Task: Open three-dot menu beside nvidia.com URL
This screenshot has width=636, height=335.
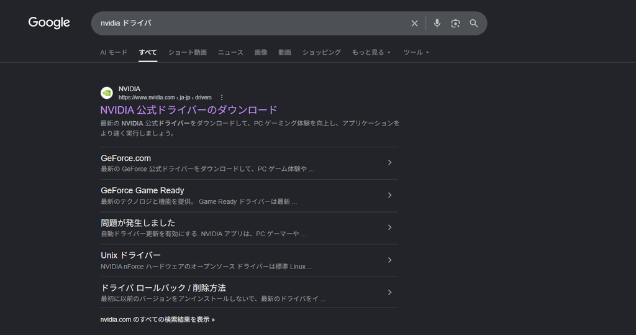Action: tap(222, 98)
